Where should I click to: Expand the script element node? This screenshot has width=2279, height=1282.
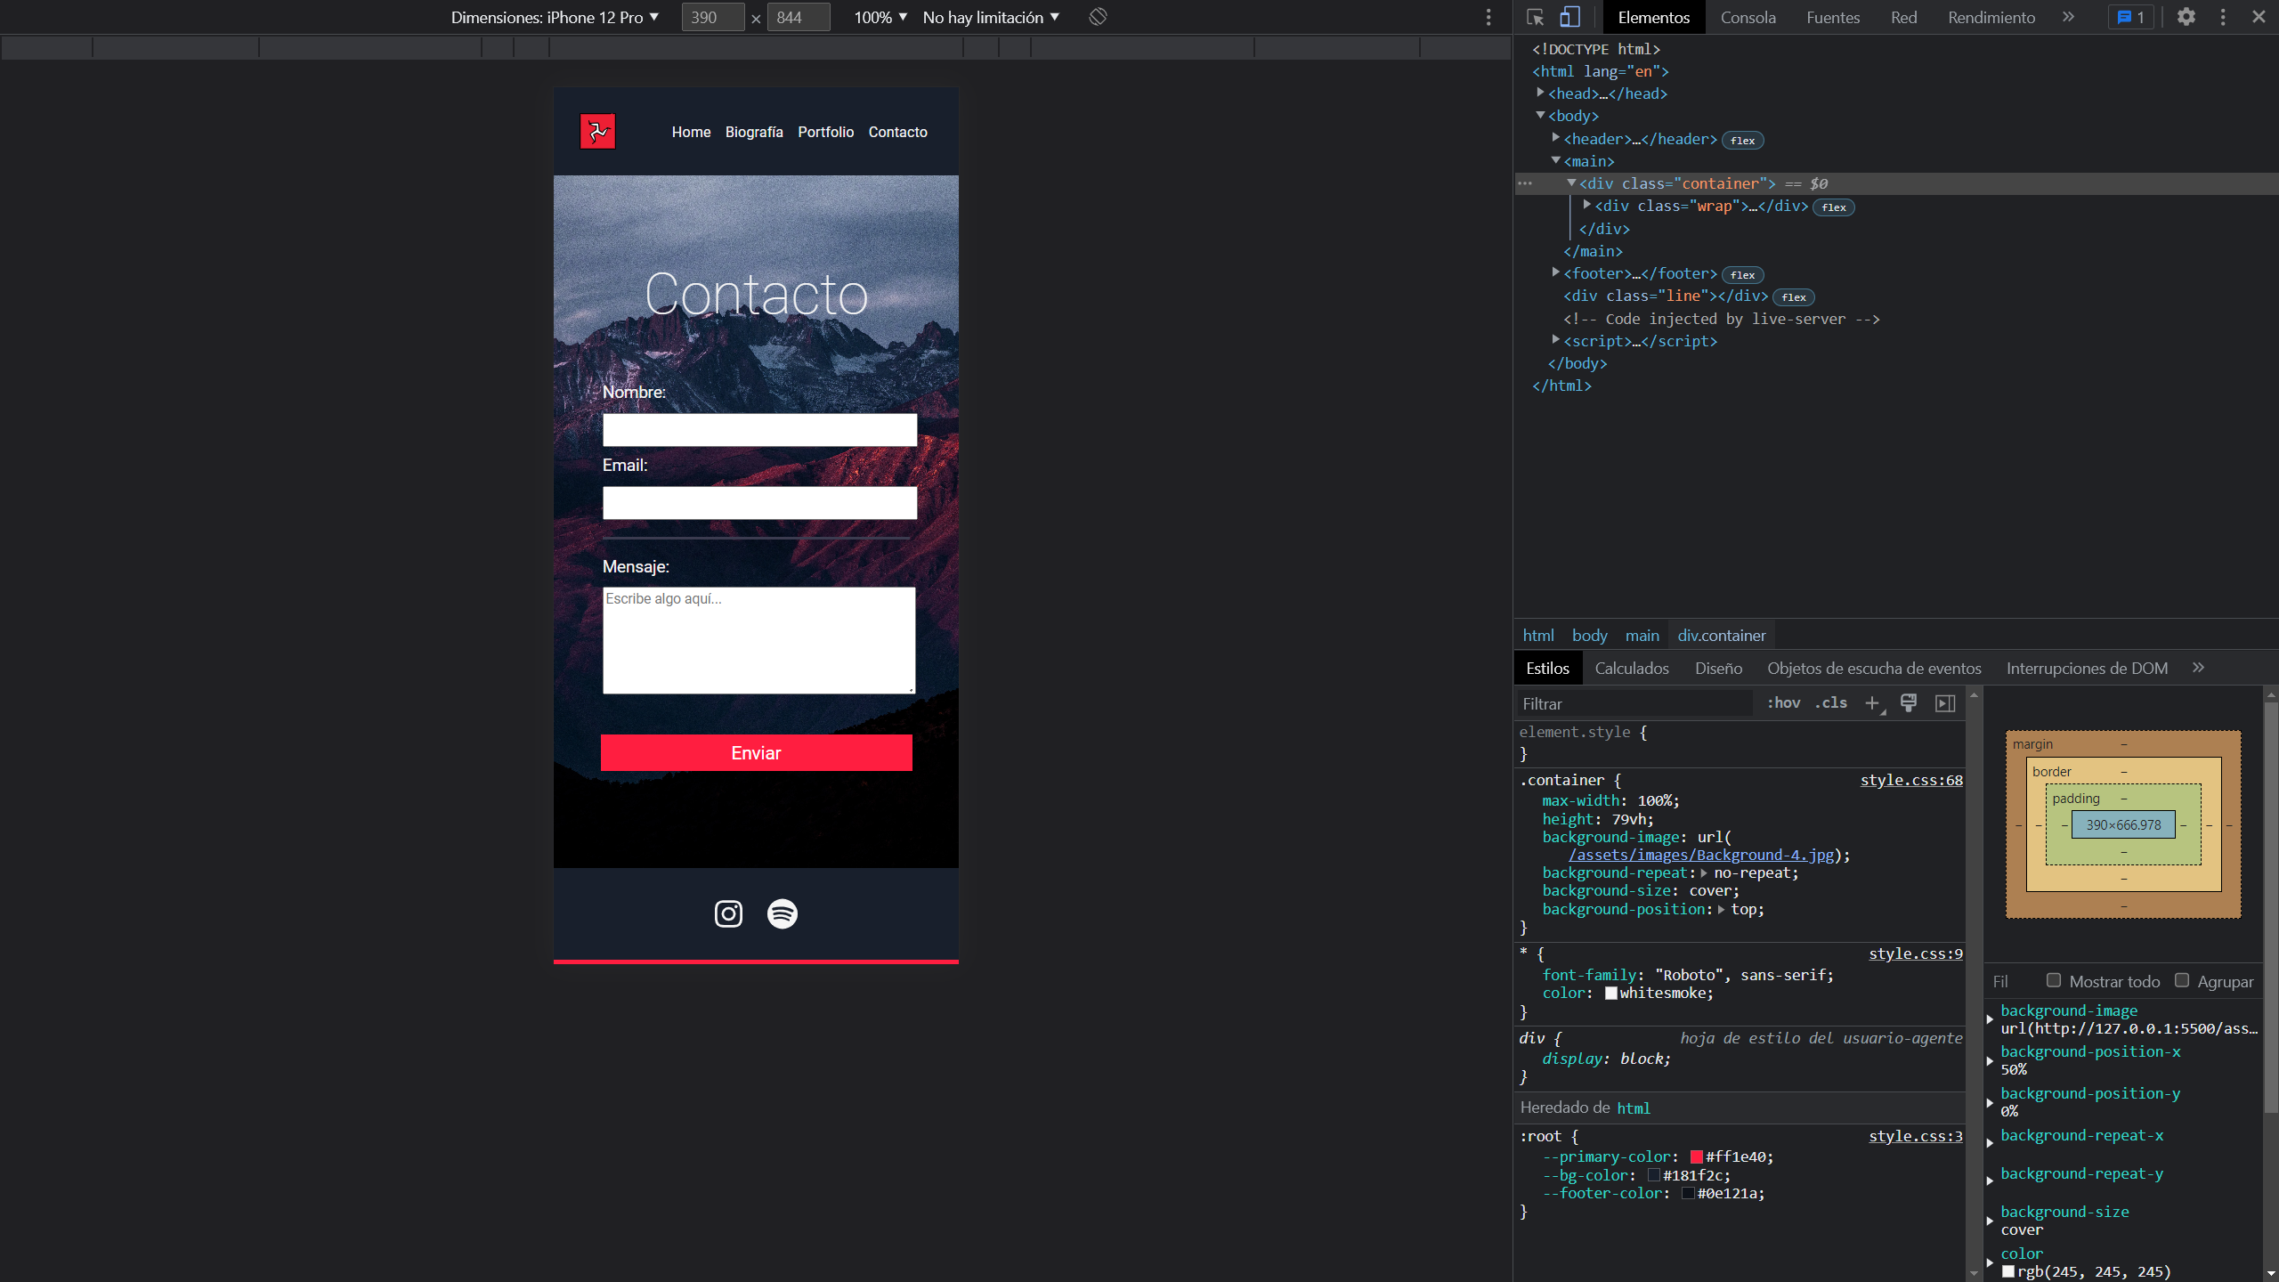coord(1555,340)
